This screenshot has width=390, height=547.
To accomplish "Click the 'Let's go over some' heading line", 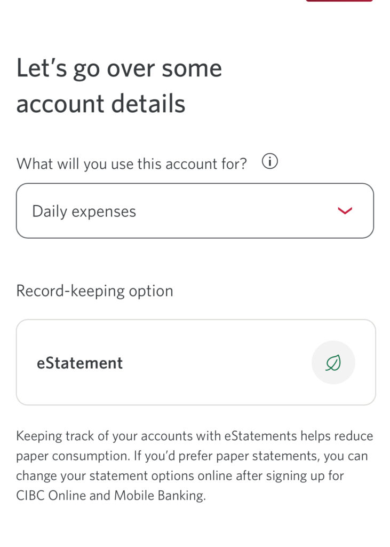I will pyautogui.click(x=119, y=68).
